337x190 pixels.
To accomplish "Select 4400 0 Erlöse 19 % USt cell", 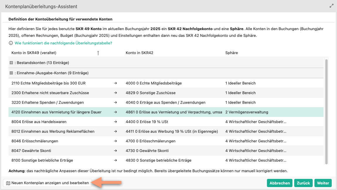I will 147,122.
